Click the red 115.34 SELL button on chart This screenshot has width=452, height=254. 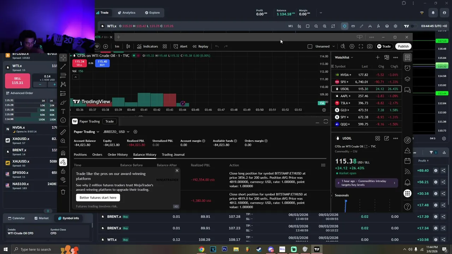[79, 63]
